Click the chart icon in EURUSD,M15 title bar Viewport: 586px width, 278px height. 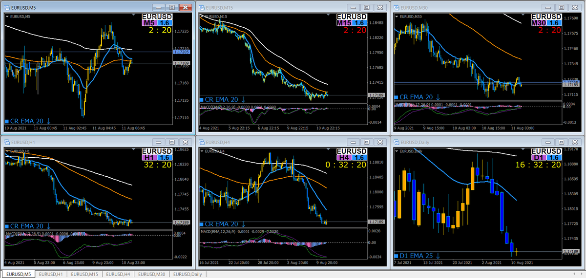click(202, 7)
